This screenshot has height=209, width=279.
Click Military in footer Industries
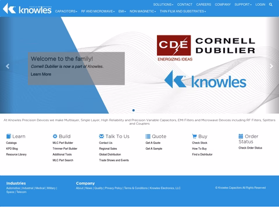tap(51, 188)
